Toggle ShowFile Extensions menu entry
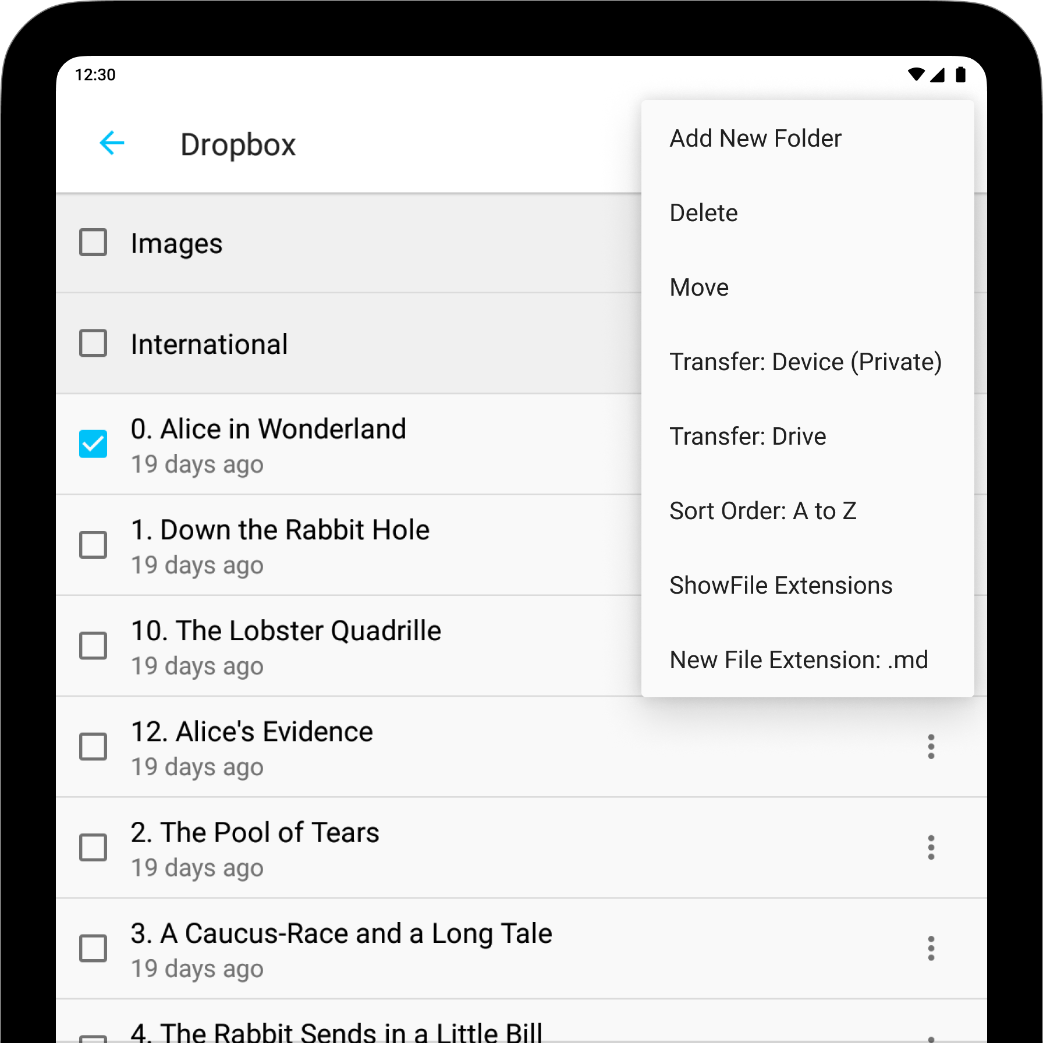Image resolution: width=1043 pixels, height=1043 pixels. [807, 586]
